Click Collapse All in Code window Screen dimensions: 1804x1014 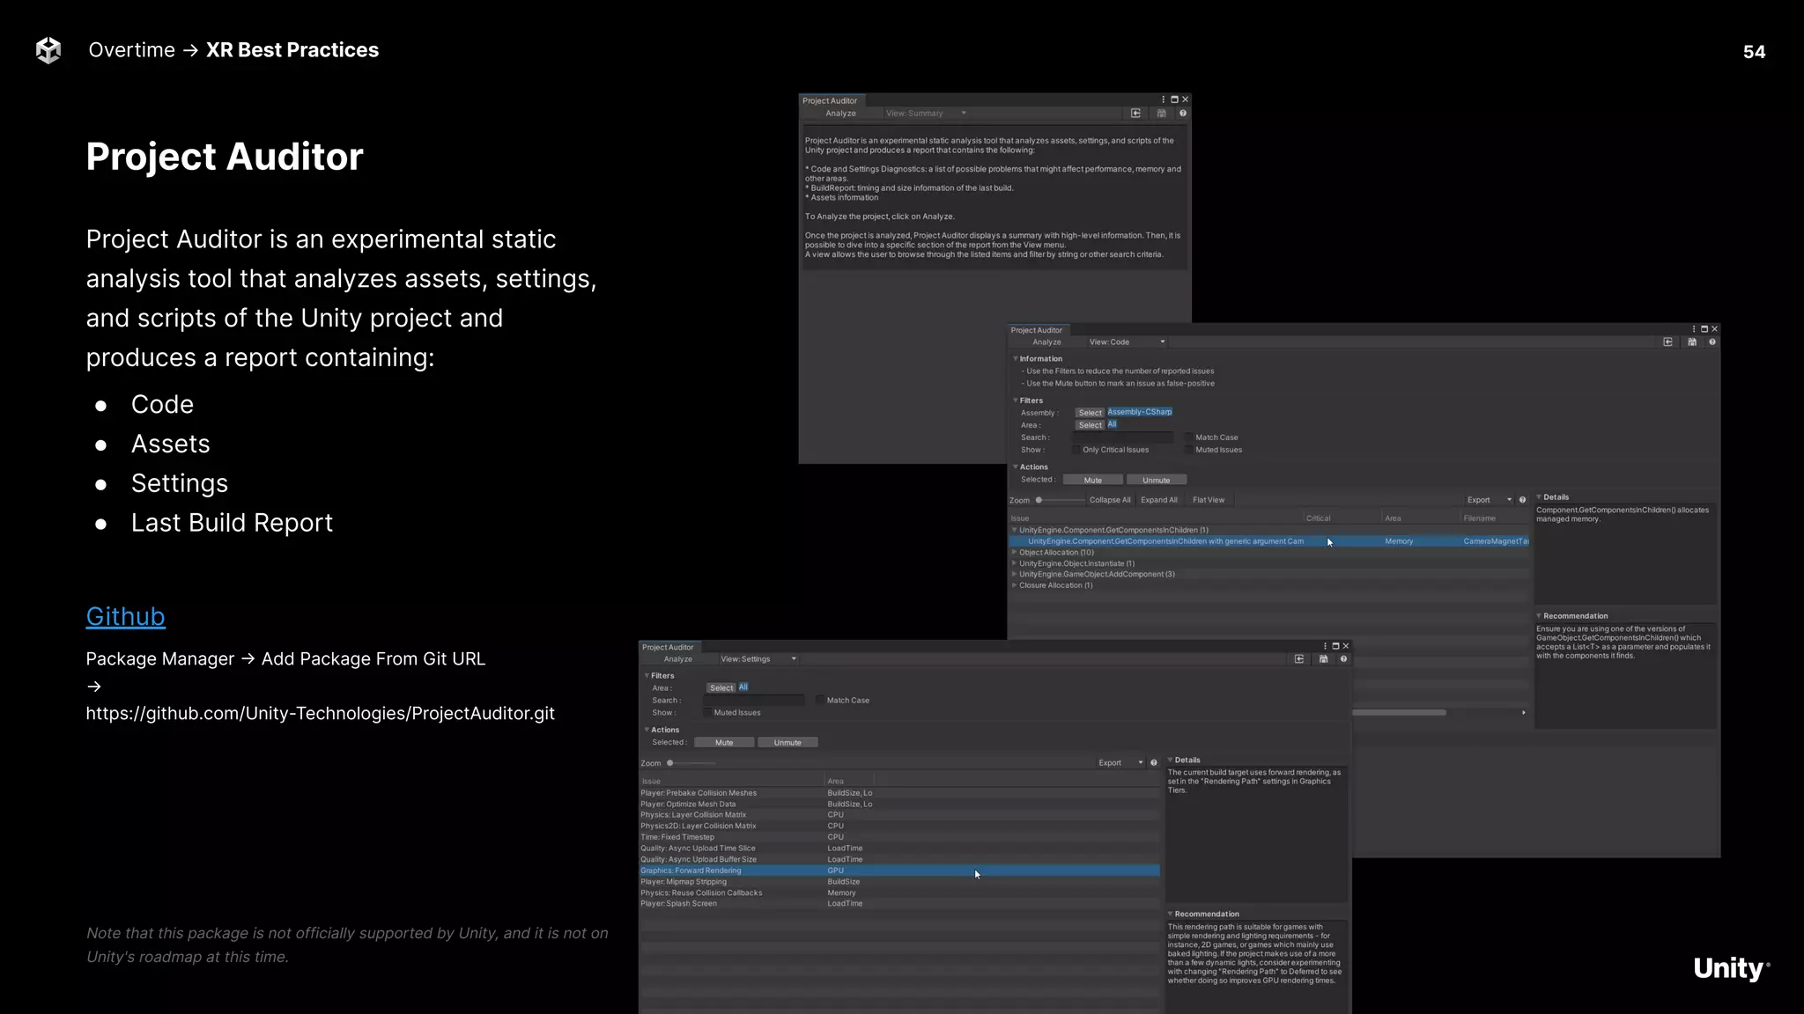(1110, 500)
